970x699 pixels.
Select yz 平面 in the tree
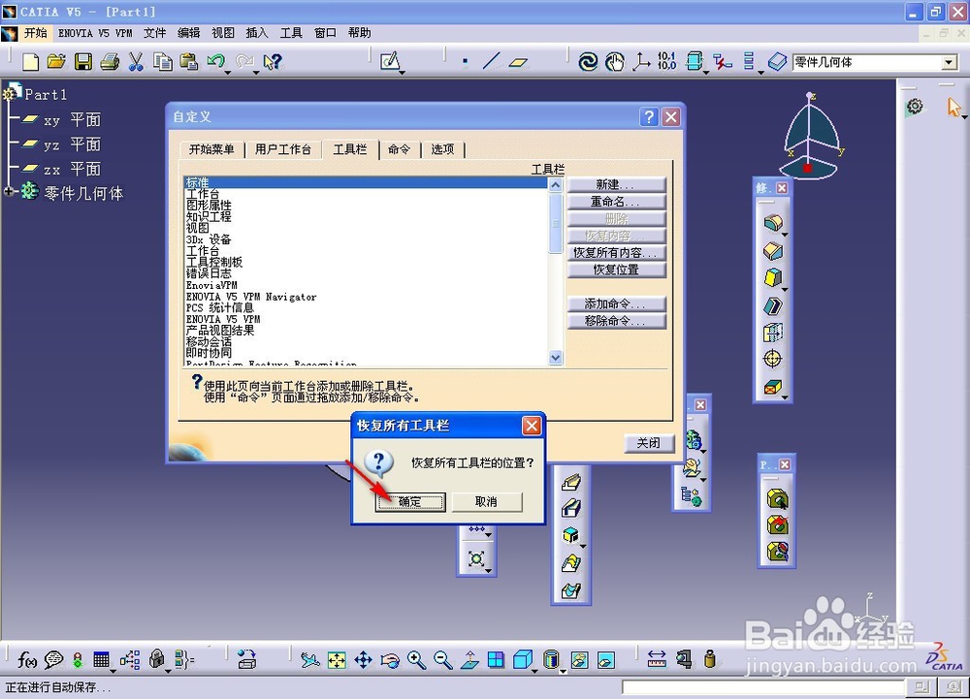pos(61,144)
